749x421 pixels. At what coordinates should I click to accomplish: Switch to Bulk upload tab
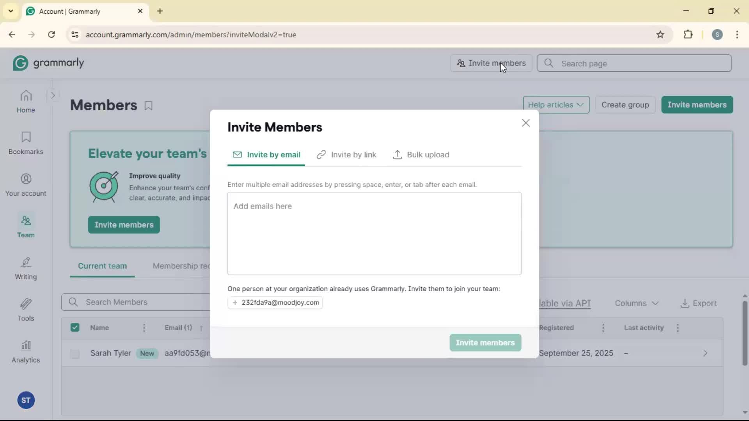(421, 155)
